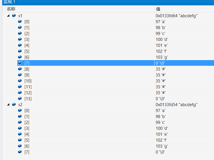Click the empty new watch name field
Viewport: 214px width, 160px height.
coord(80,157)
